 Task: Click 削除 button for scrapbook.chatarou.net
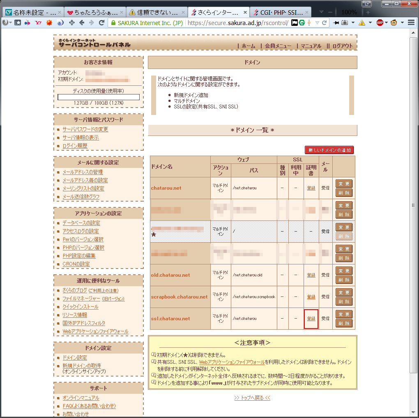click(344, 301)
